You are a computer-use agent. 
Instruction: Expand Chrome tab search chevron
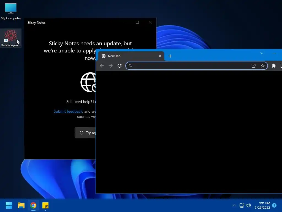click(262, 53)
